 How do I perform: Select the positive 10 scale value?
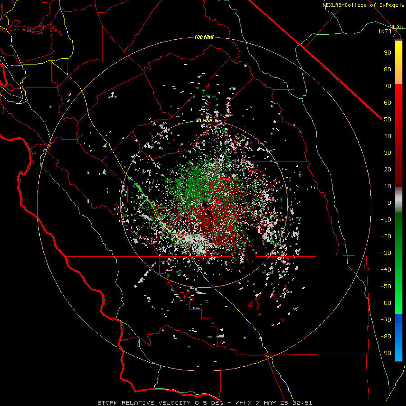388,186
